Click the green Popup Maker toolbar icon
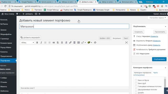Image resolution: width=168 pixels, height=94 pixels. coord(89,43)
